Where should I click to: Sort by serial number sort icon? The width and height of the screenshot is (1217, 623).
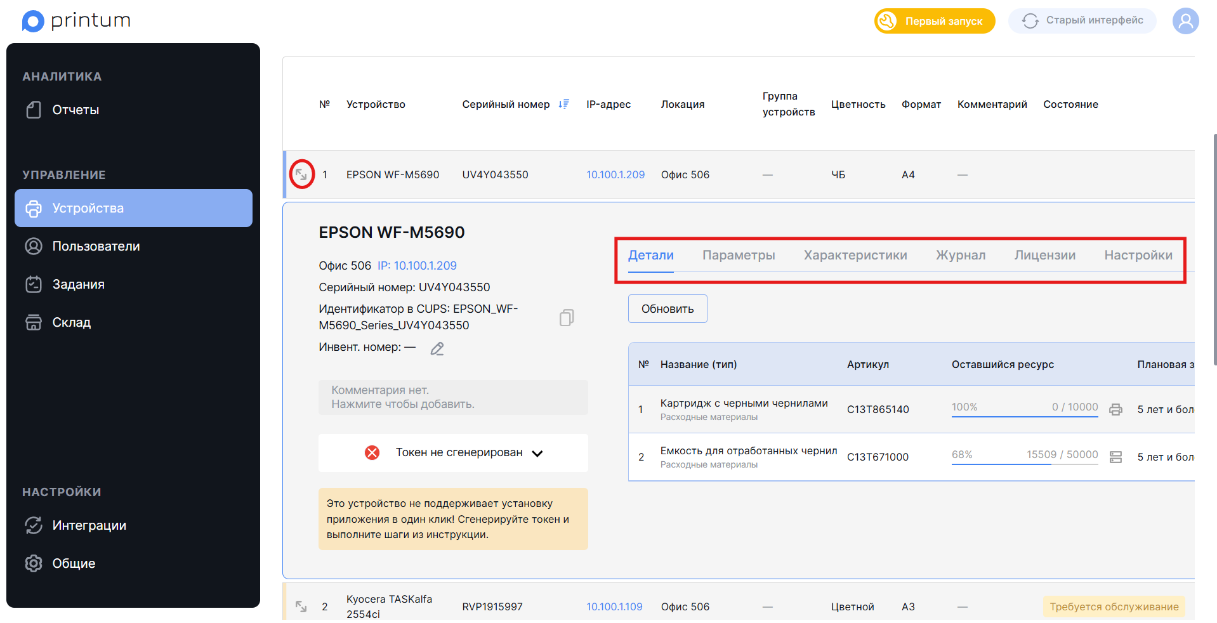[564, 104]
